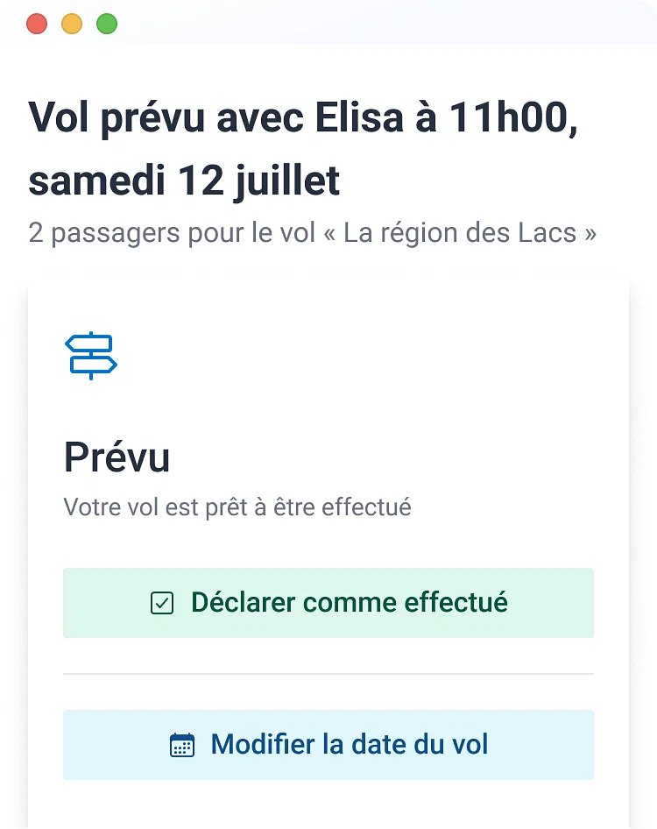Click 'Déclarer comme effectué' button
This screenshot has width=657, height=829.
[x=328, y=603]
